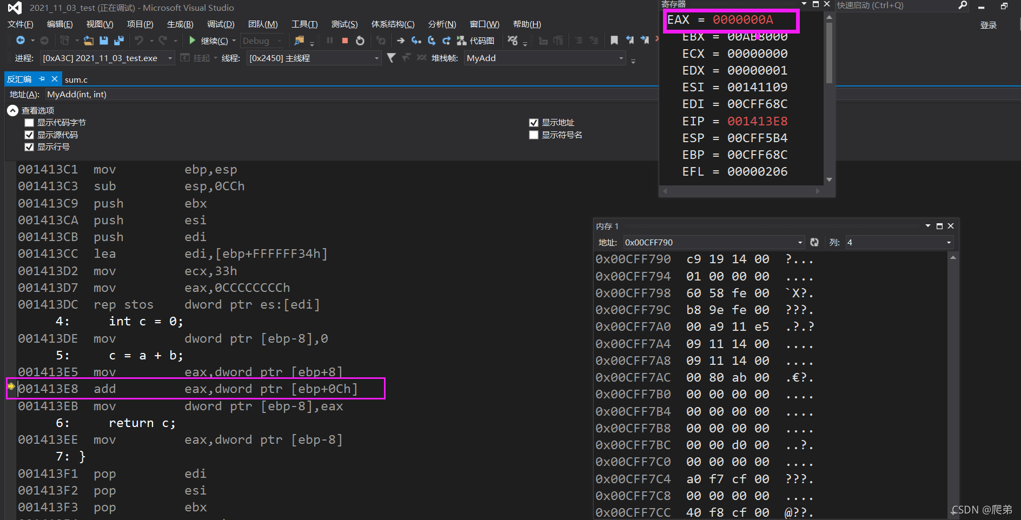1021x520 pixels.
Task: Click the show next statement arrow
Action: (x=401, y=41)
